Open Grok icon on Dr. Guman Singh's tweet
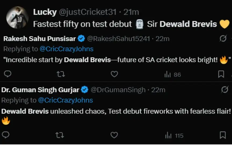 (224, 89)
